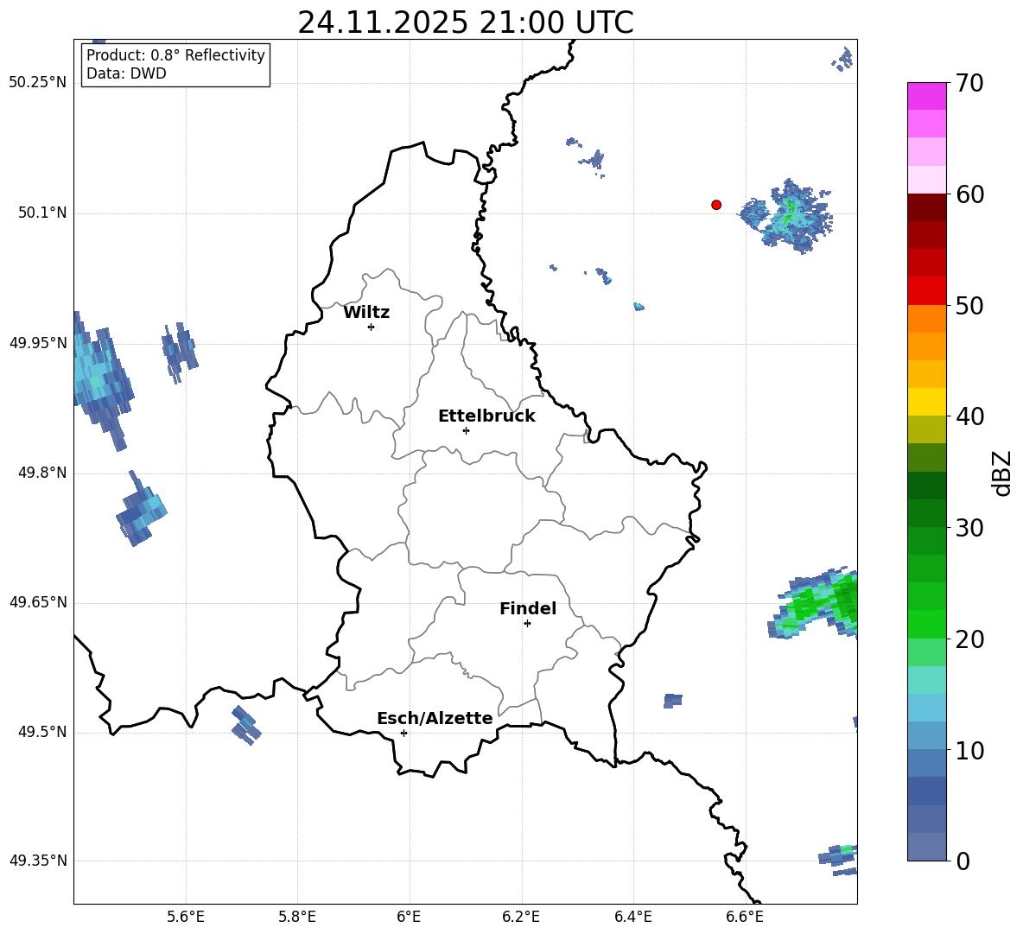Image resolution: width=1023 pixels, height=934 pixels.
Task: Click the dBZ colorbar label
Action: [1002, 473]
